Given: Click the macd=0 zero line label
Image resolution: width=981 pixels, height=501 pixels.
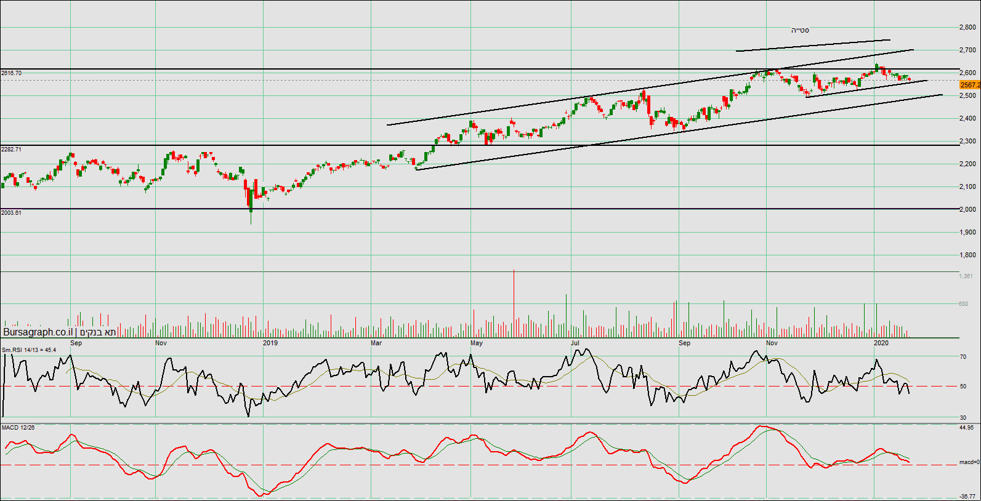Looking at the screenshot, I should pos(969,462).
